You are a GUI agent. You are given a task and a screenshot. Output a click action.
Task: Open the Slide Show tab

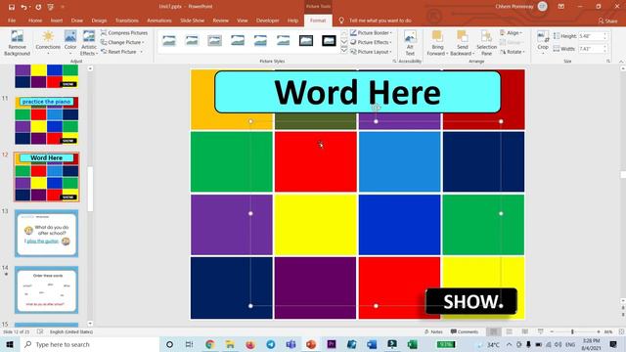pos(192,21)
